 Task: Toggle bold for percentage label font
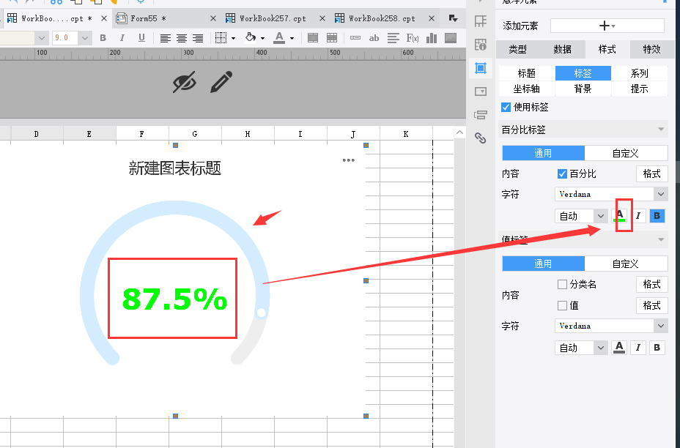657,216
